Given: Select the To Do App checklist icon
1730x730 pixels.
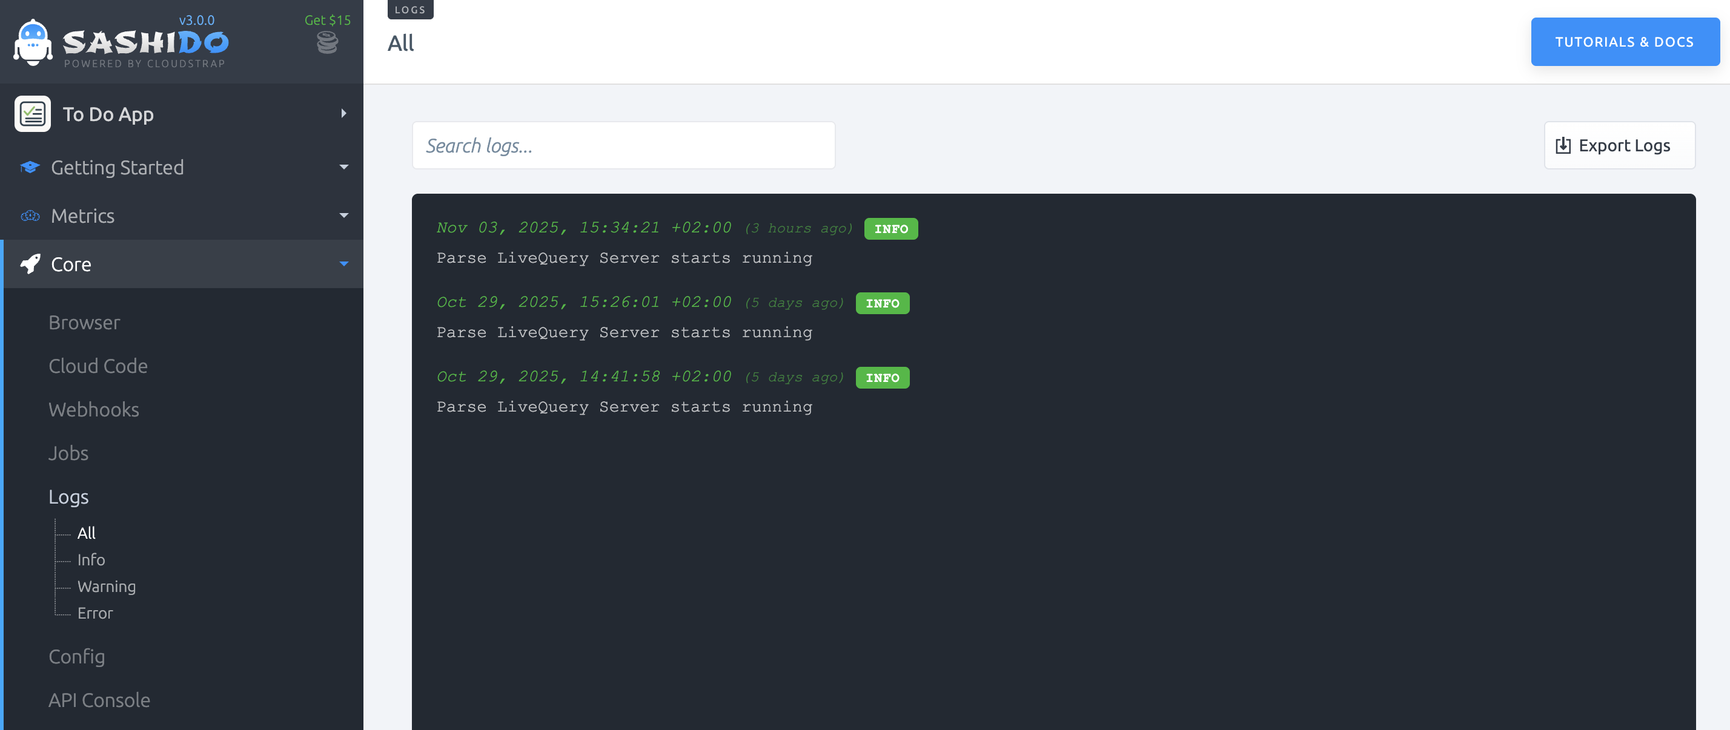Looking at the screenshot, I should click(x=32, y=113).
